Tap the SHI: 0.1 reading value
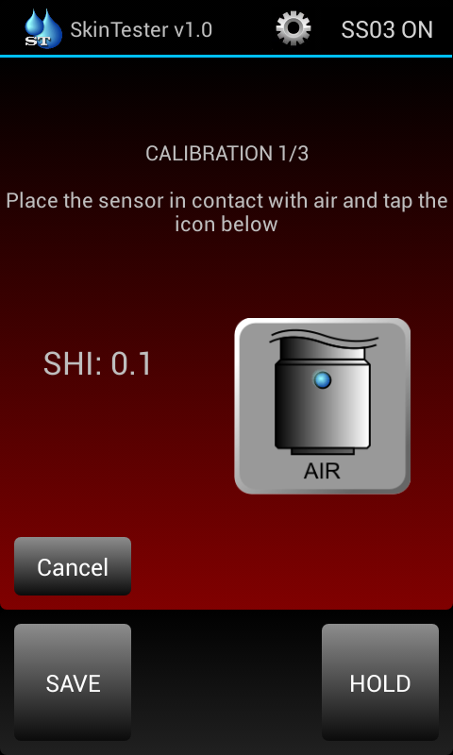 click(98, 363)
